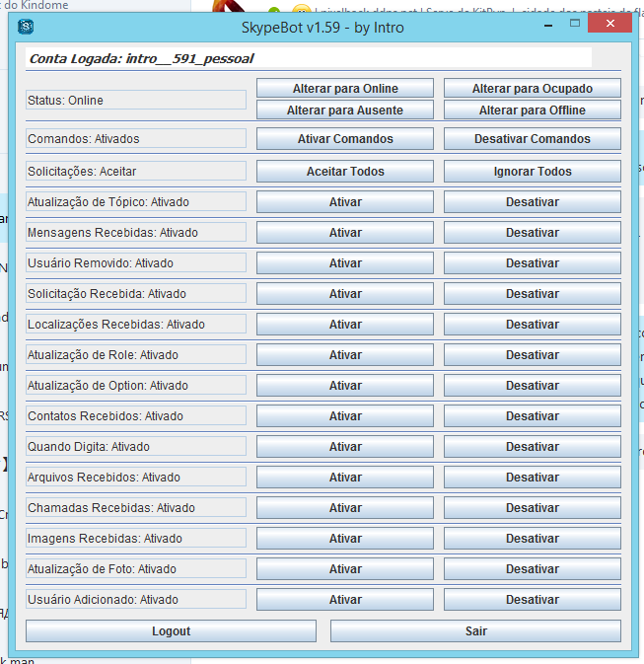The image size is (644, 664).
Task: Ativar Imagens Recebidas
Action: [x=345, y=539]
